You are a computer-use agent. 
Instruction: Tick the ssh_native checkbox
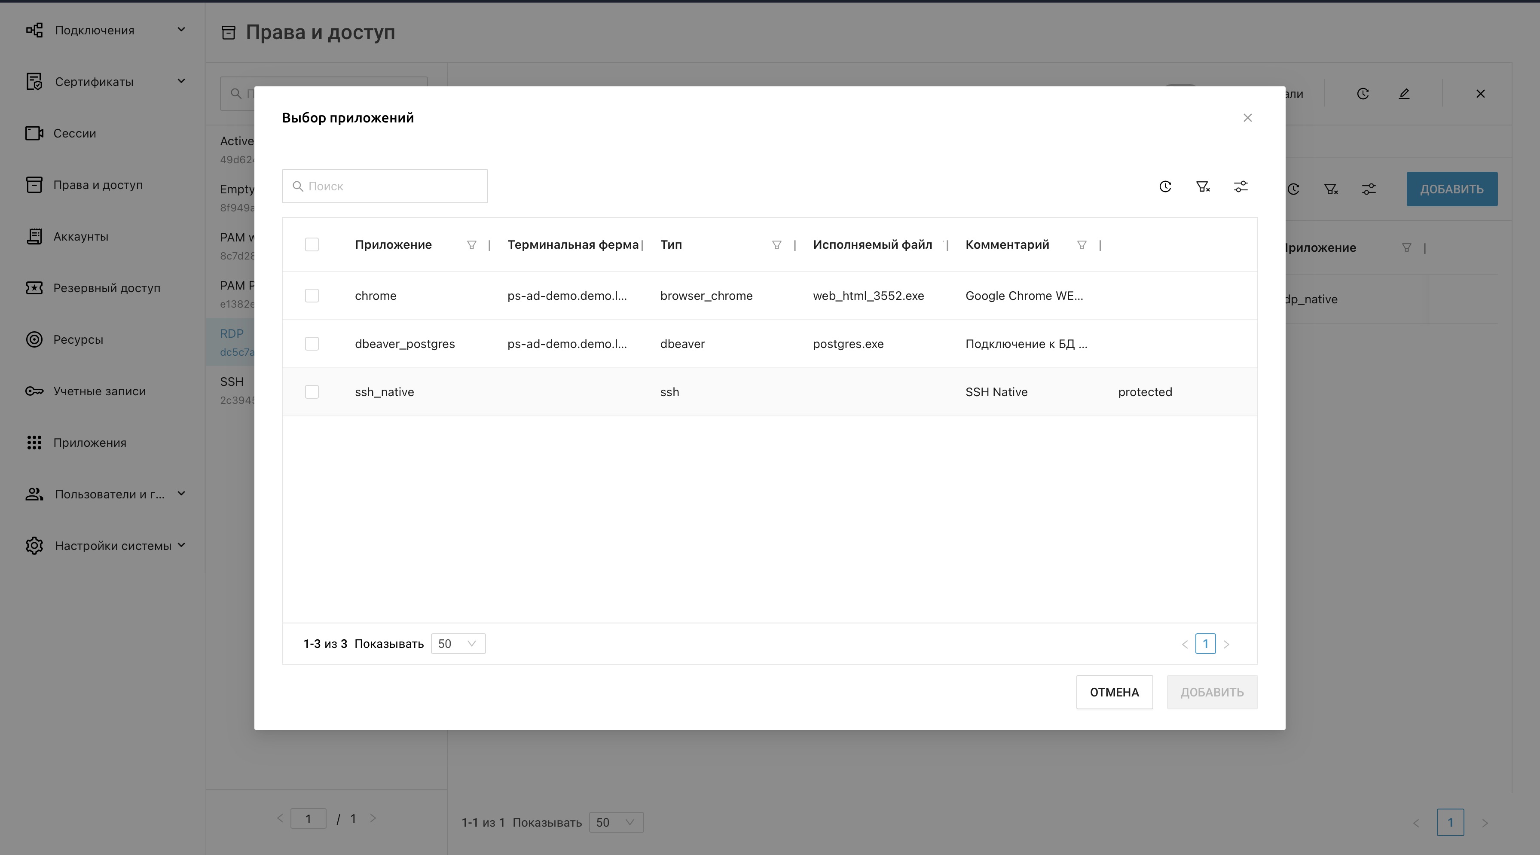(312, 392)
